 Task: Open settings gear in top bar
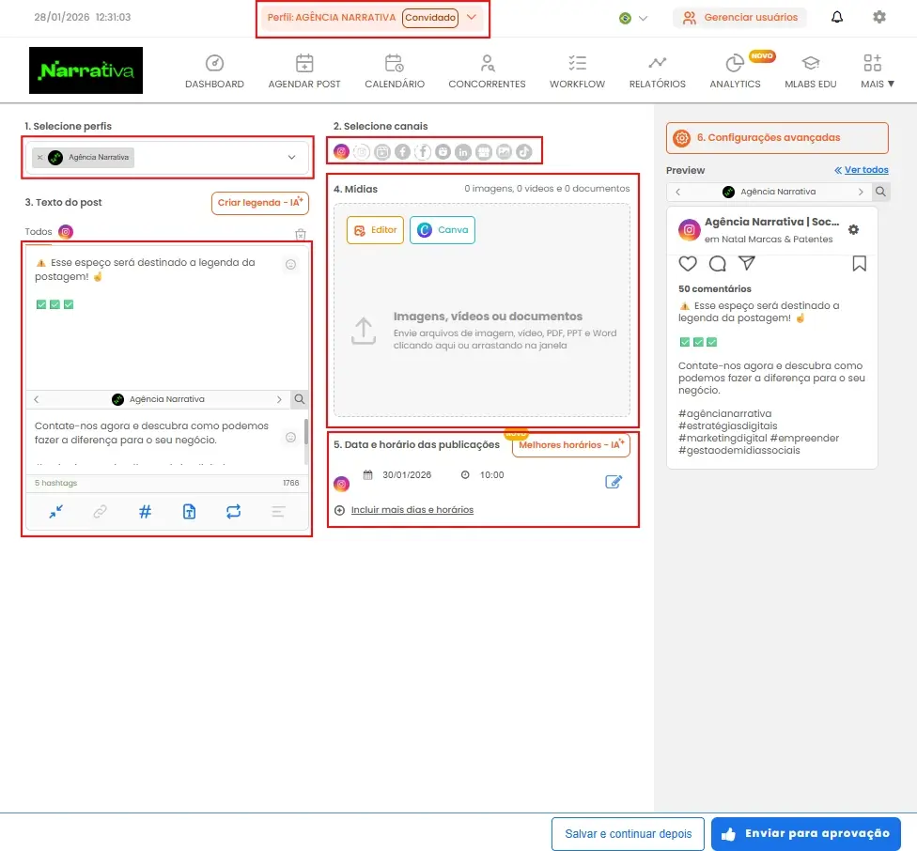879,17
